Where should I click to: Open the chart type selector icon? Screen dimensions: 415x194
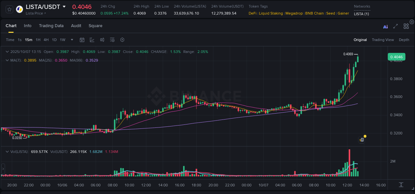[x=92, y=40]
